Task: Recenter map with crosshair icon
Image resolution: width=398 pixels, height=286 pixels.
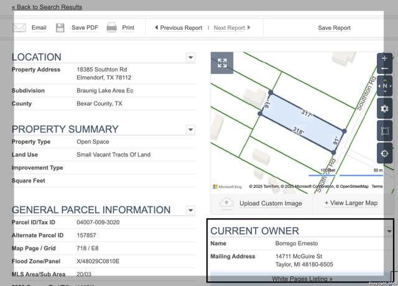Action: pyautogui.click(x=385, y=154)
